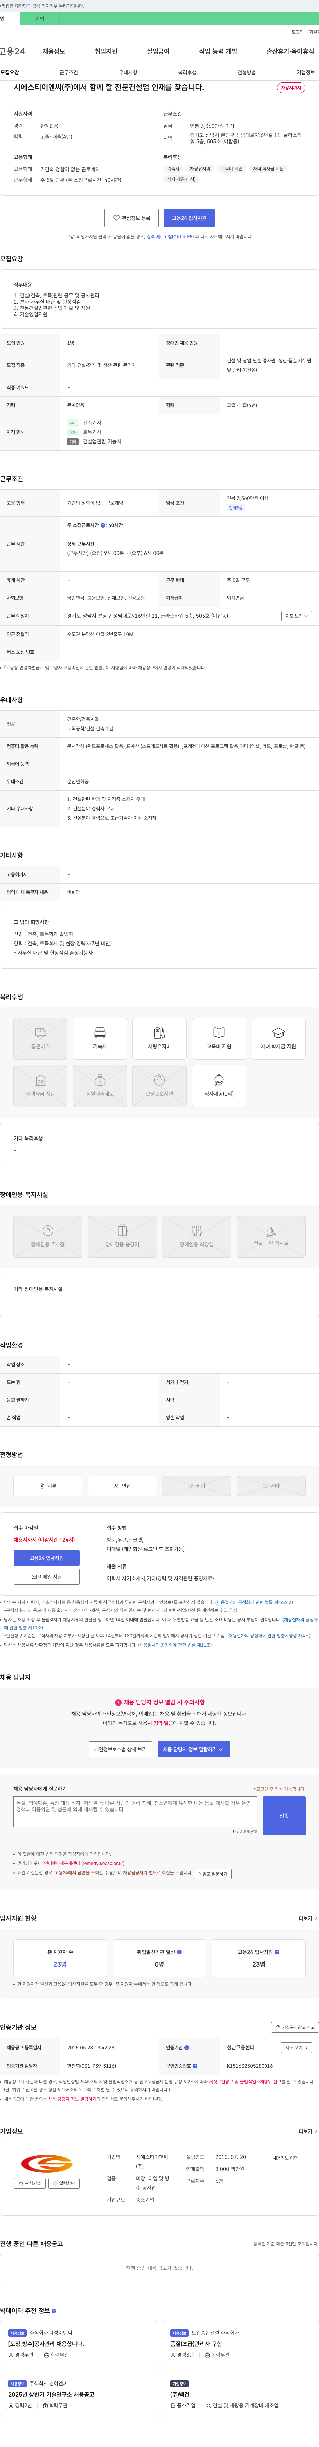Viewport: 319px width, 2447px height.
Task: Click the greyed 장애인용 승강기 icon
Action: pyautogui.click(x=122, y=1237)
